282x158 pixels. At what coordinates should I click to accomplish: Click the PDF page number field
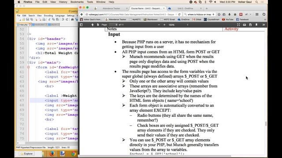point(114,25)
